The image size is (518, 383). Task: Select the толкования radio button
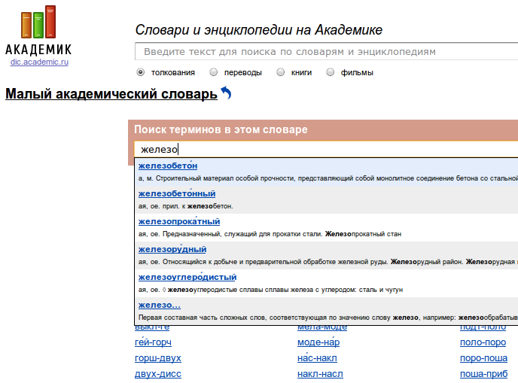(141, 73)
